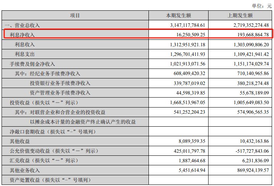The height and width of the screenshot is (186, 274).
Task: Select the 其他业务收入 row label
Action: pos(25,170)
